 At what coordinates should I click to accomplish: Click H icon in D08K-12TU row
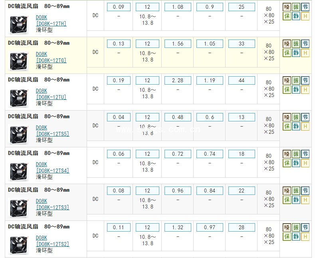tap(305, 89)
